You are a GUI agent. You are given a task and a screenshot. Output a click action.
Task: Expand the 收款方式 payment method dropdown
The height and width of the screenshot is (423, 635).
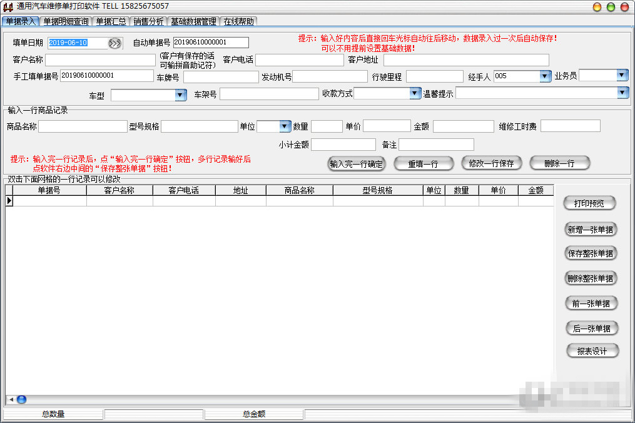point(414,94)
